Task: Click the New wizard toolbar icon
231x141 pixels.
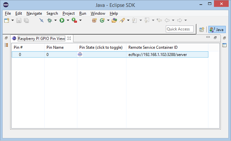Action: tap(7, 20)
